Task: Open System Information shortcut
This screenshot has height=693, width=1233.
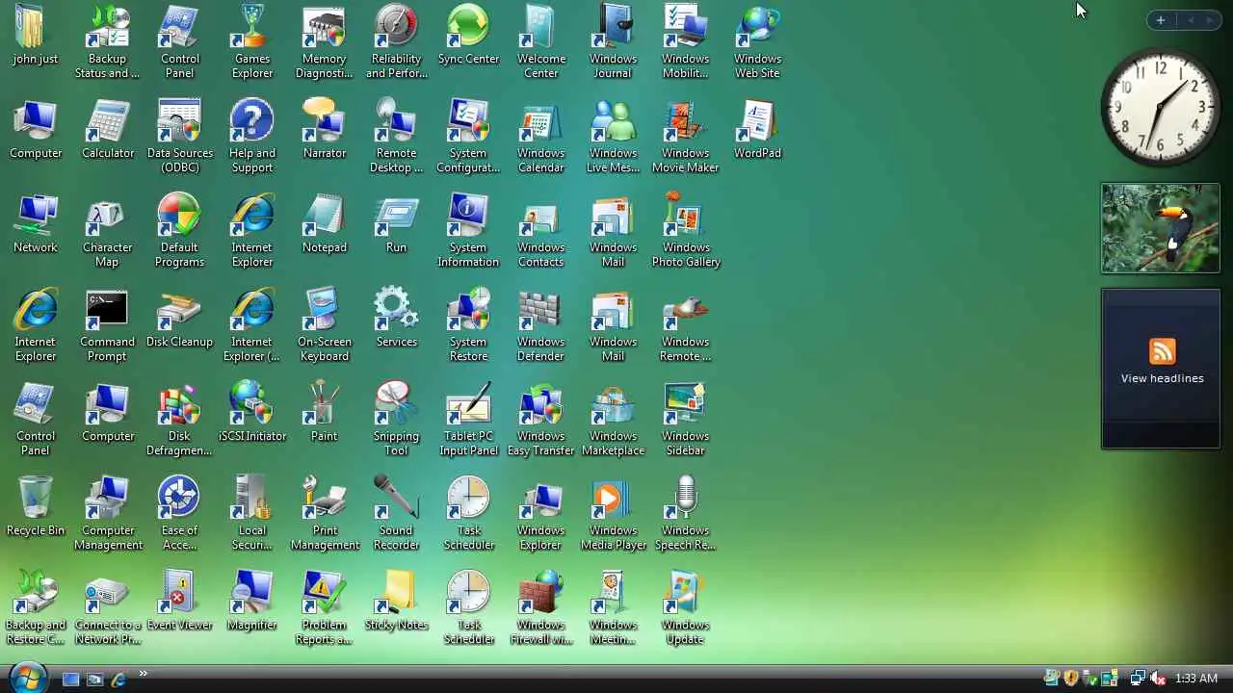Action: coord(469,231)
